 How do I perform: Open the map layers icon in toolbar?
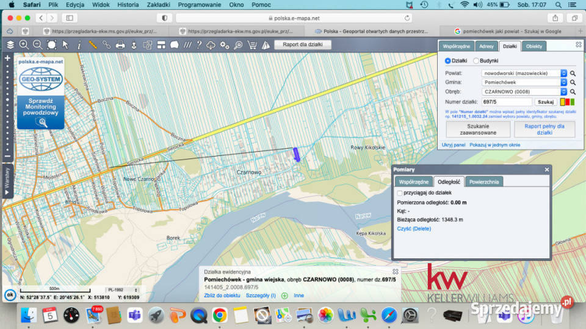tap(10, 44)
